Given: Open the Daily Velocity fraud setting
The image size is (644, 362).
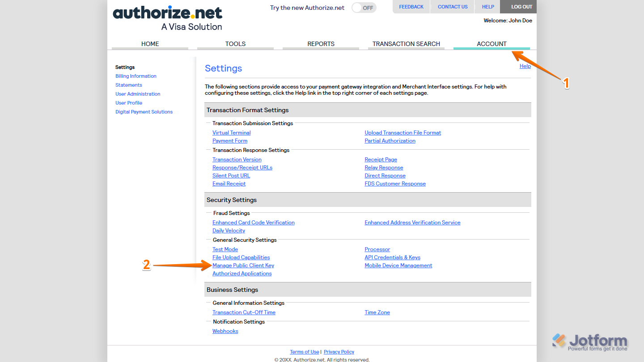Looking at the screenshot, I should (229, 230).
